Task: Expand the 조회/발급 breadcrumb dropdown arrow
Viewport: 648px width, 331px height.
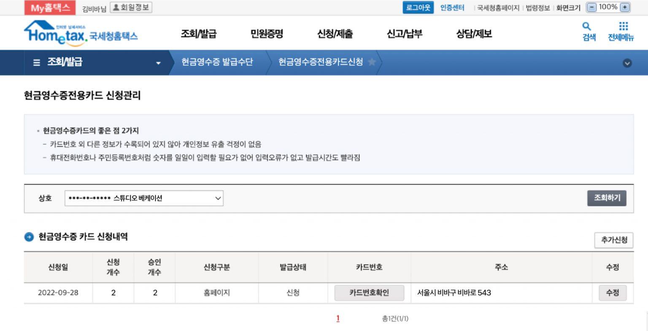Action: pos(158,63)
